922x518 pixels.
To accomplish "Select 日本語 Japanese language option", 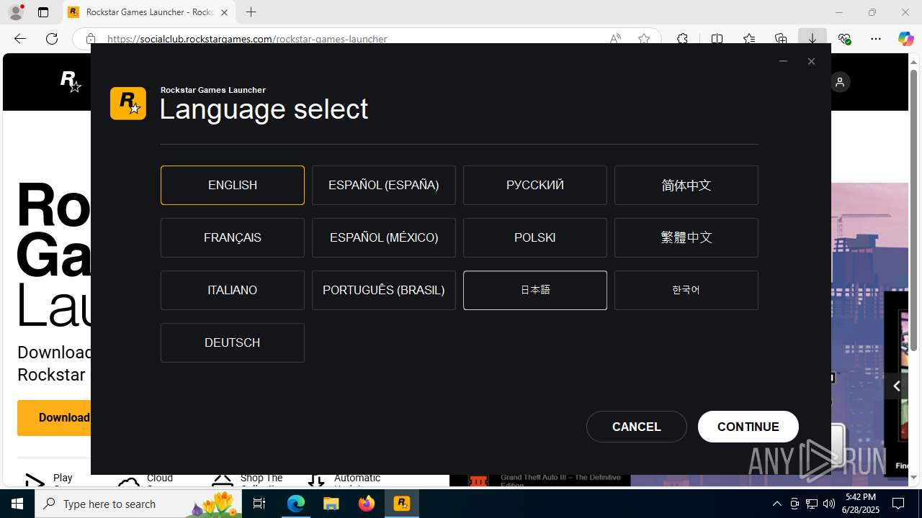I will [x=535, y=290].
